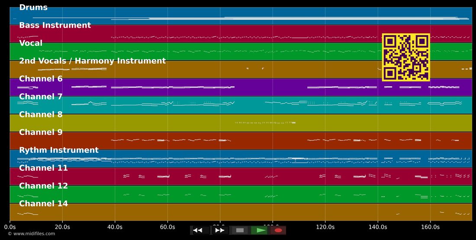The image size is (476, 240).
Task: Select the Channel 11 track label
Action: (43, 168)
